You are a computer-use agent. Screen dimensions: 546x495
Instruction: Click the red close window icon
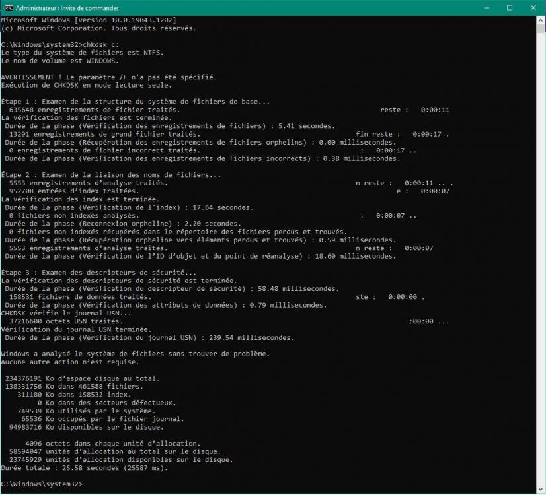[x=534, y=7]
